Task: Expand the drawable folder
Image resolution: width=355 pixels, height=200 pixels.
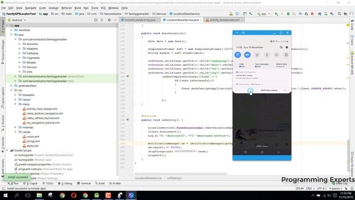Action: (x=16, y=95)
